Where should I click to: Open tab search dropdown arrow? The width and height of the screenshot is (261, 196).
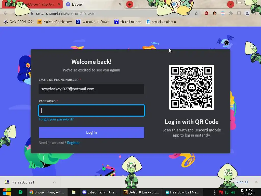[x=230, y=4]
